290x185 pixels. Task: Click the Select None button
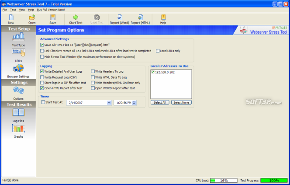181,102
